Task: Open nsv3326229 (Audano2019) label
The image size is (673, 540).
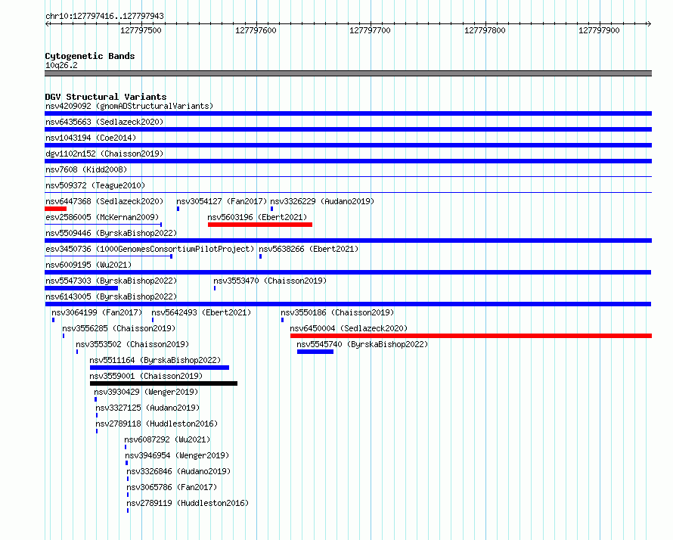Action: 322,201
